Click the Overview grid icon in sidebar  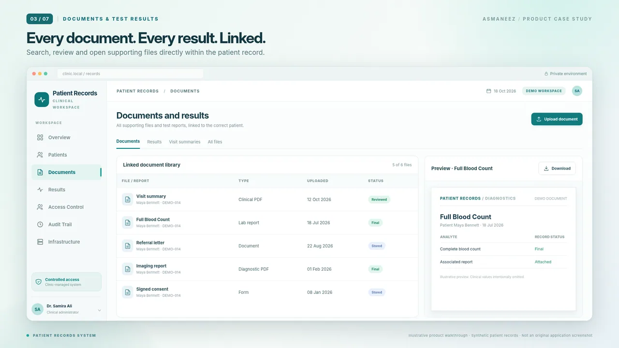[40, 137]
